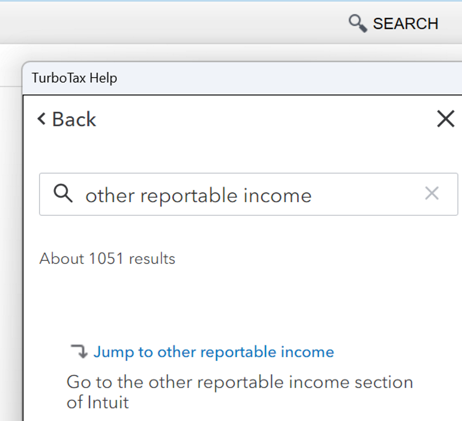The image size is (462, 421).
Task: Focus the 'other reportable income' search box
Action: point(241,195)
